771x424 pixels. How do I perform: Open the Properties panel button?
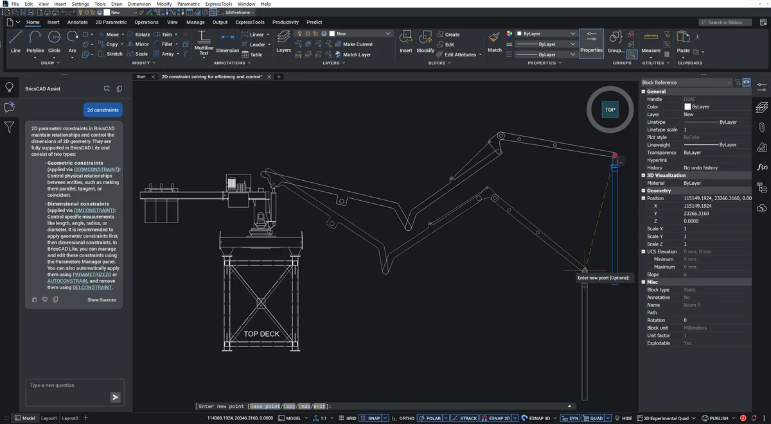point(592,43)
